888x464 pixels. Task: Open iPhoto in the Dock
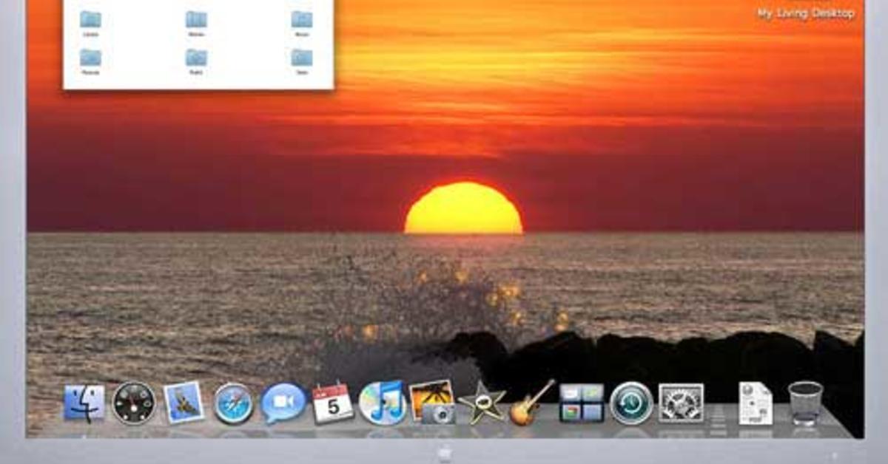pyautogui.click(x=431, y=402)
